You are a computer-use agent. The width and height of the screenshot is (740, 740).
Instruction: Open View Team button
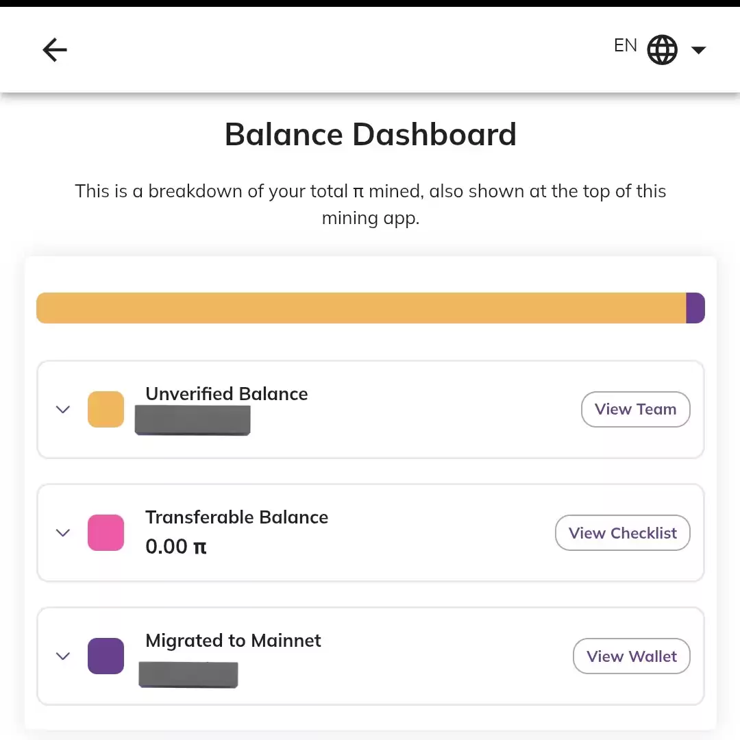(635, 409)
